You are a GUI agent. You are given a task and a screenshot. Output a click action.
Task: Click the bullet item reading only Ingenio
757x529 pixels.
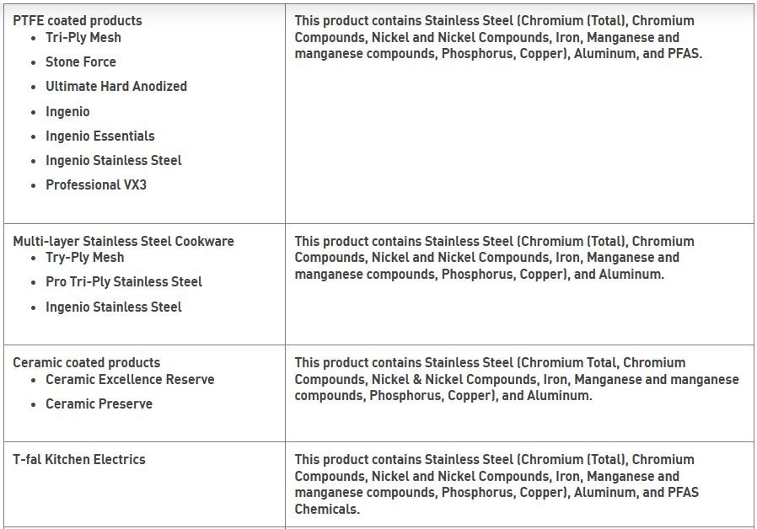pyautogui.click(x=67, y=111)
